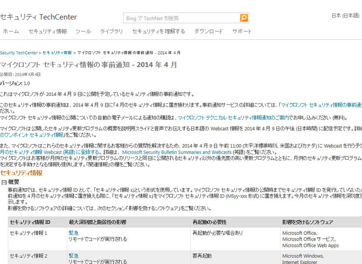Open the ライブラリ navigation item
This screenshot has width=362, height=264.
112,31
